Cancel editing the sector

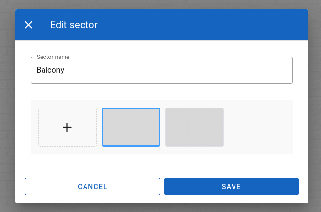[92, 187]
